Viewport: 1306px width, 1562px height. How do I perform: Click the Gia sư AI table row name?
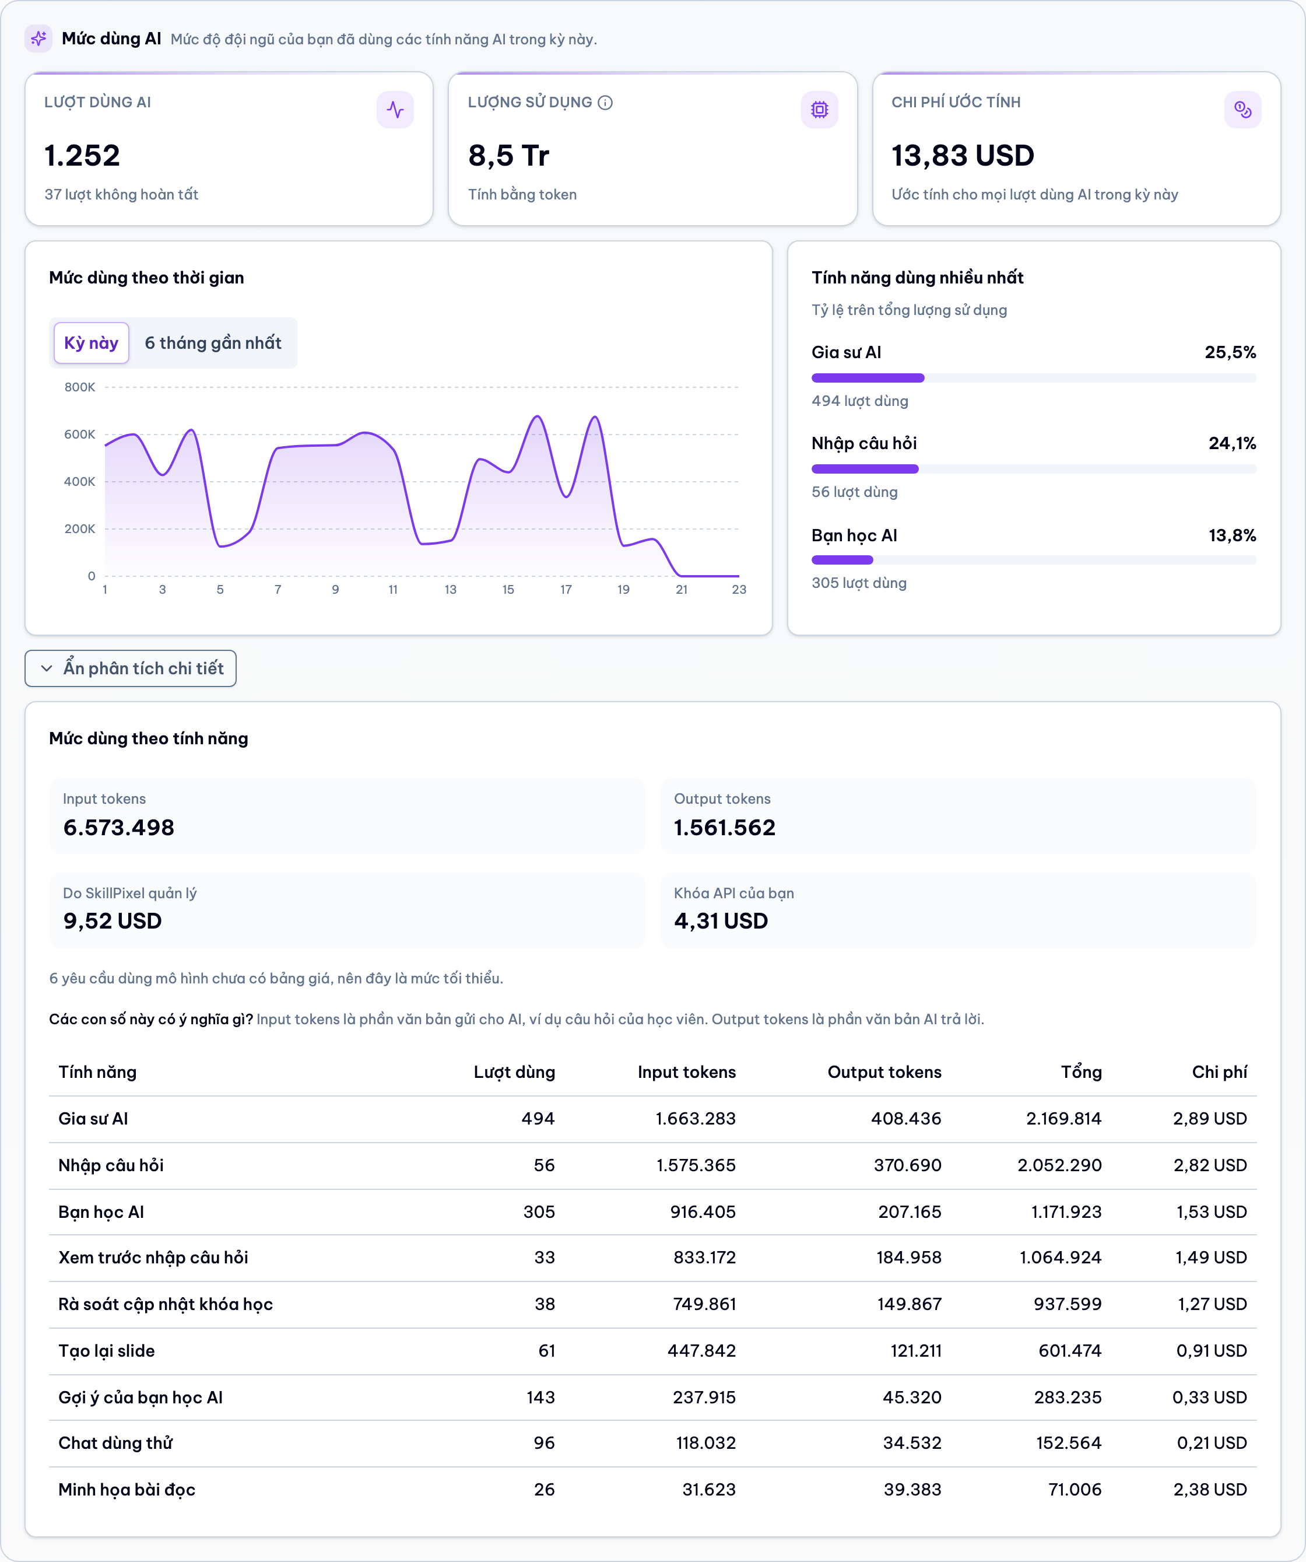click(x=93, y=1119)
